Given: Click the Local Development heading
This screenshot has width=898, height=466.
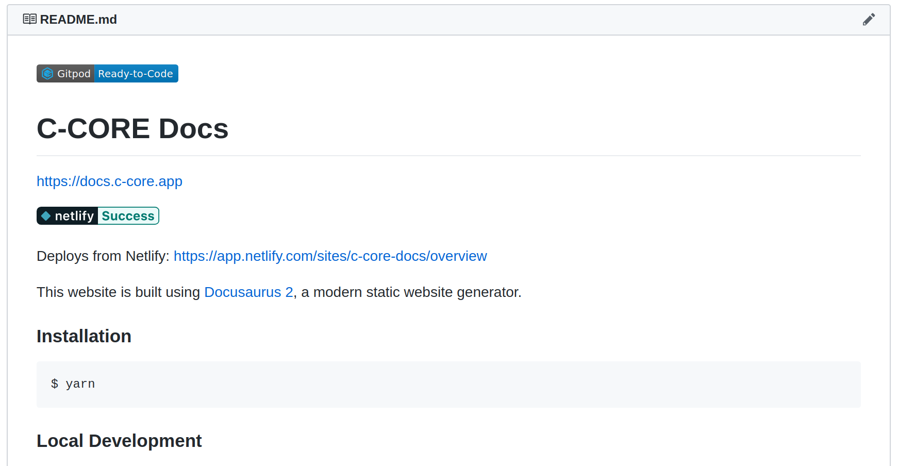Looking at the screenshot, I should click(119, 441).
